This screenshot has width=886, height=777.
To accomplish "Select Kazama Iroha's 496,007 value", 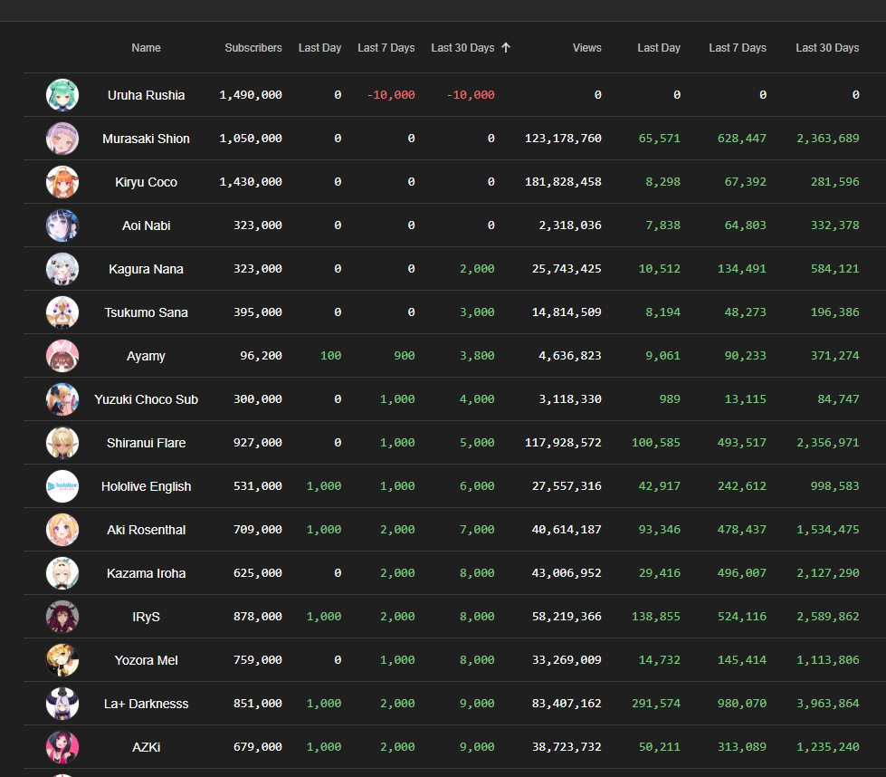I will coord(742,573).
